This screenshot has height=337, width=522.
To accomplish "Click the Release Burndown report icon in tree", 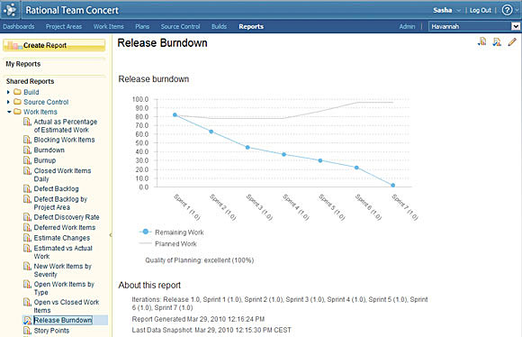I will click(x=27, y=320).
